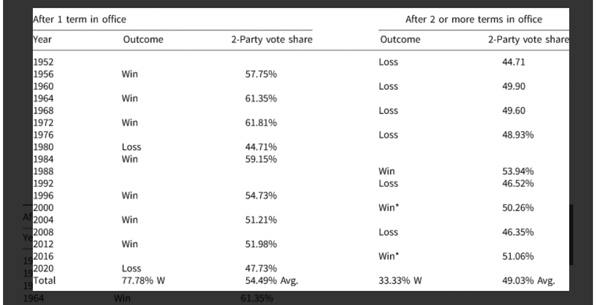Click the 1972 value 61.81%
This screenshot has width=596, height=305.
coord(261,123)
